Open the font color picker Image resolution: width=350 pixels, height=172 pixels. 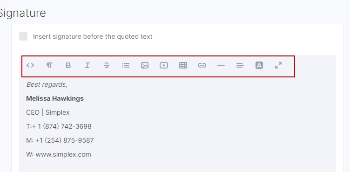tap(259, 65)
